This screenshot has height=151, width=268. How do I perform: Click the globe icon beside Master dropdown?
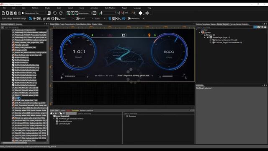(x=129, y=18)
